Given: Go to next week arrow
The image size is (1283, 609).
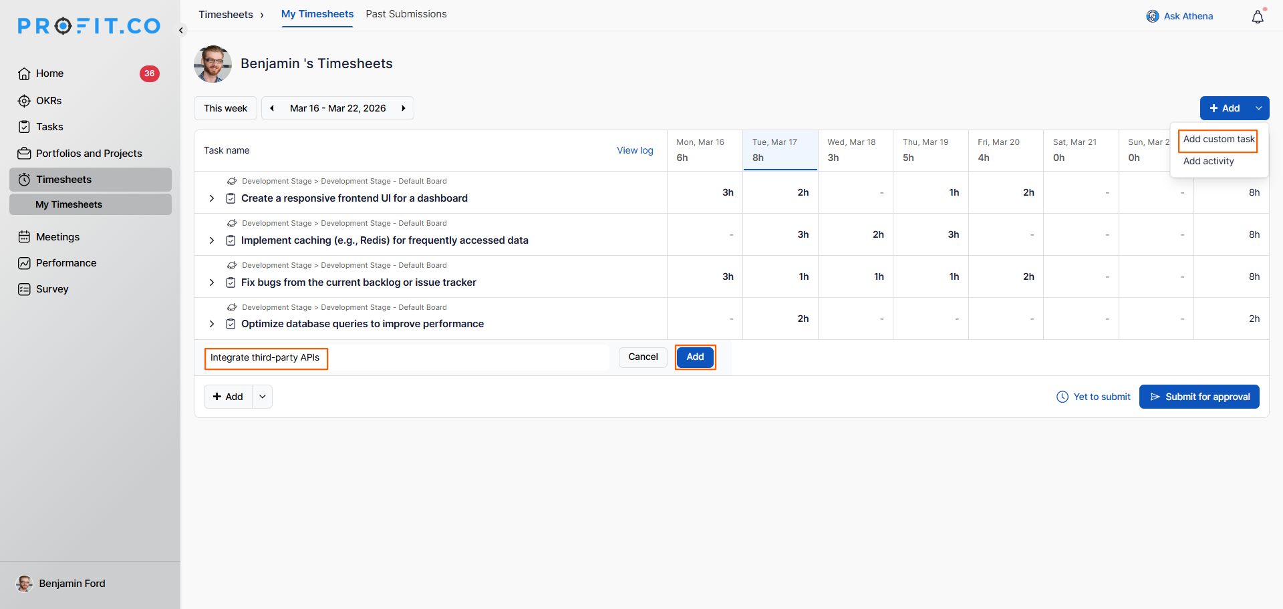Looking at the screenshot, I should [404, 108].
